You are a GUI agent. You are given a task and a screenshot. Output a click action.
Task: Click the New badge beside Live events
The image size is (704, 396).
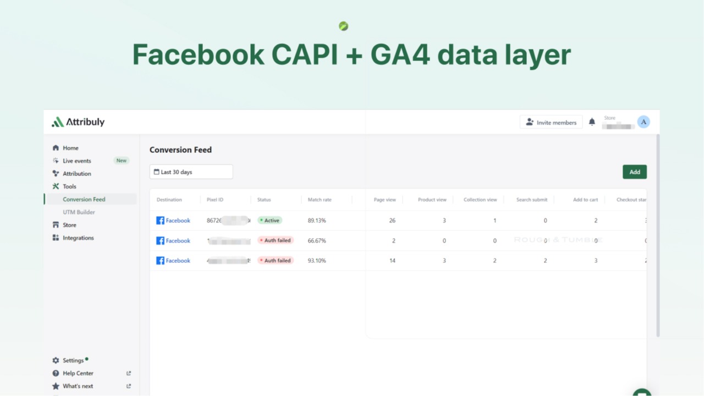(122, 161)
